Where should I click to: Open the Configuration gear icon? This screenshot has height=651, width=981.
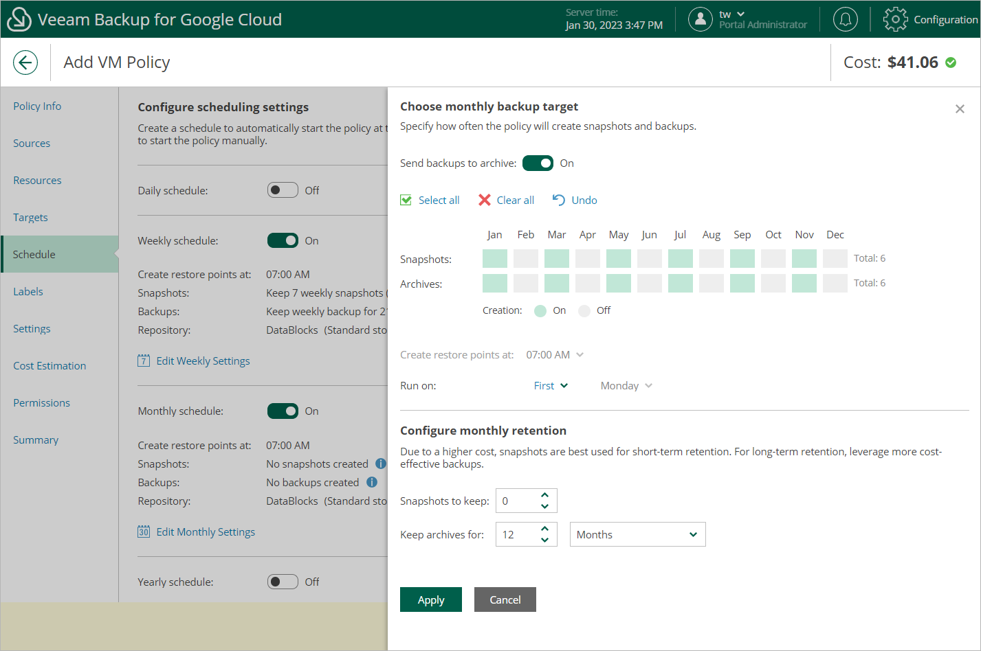[x=895, y=19]
